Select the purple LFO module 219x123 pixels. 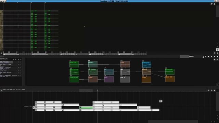pos(109,79)
